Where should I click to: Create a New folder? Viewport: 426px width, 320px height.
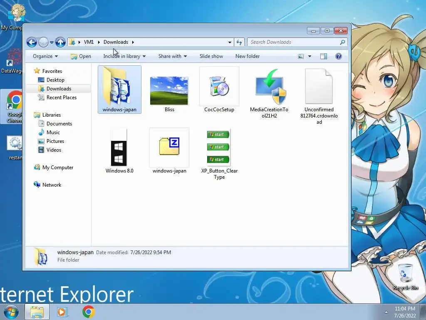[x=248, y=56]
